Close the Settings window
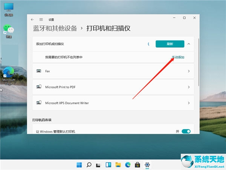The width and height of the screenshot is (226, 170). (194, 18)
